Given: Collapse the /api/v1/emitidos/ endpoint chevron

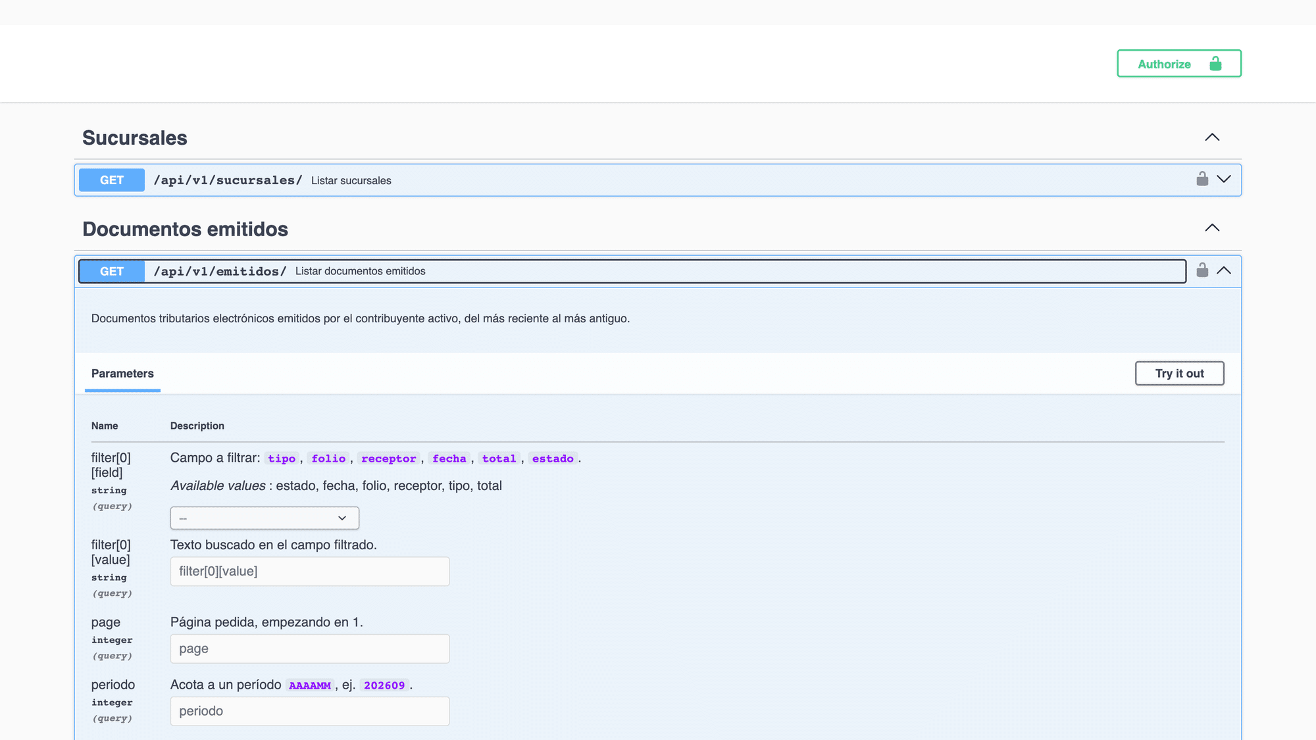Looking at the screenshot, I should [1224, 270].
